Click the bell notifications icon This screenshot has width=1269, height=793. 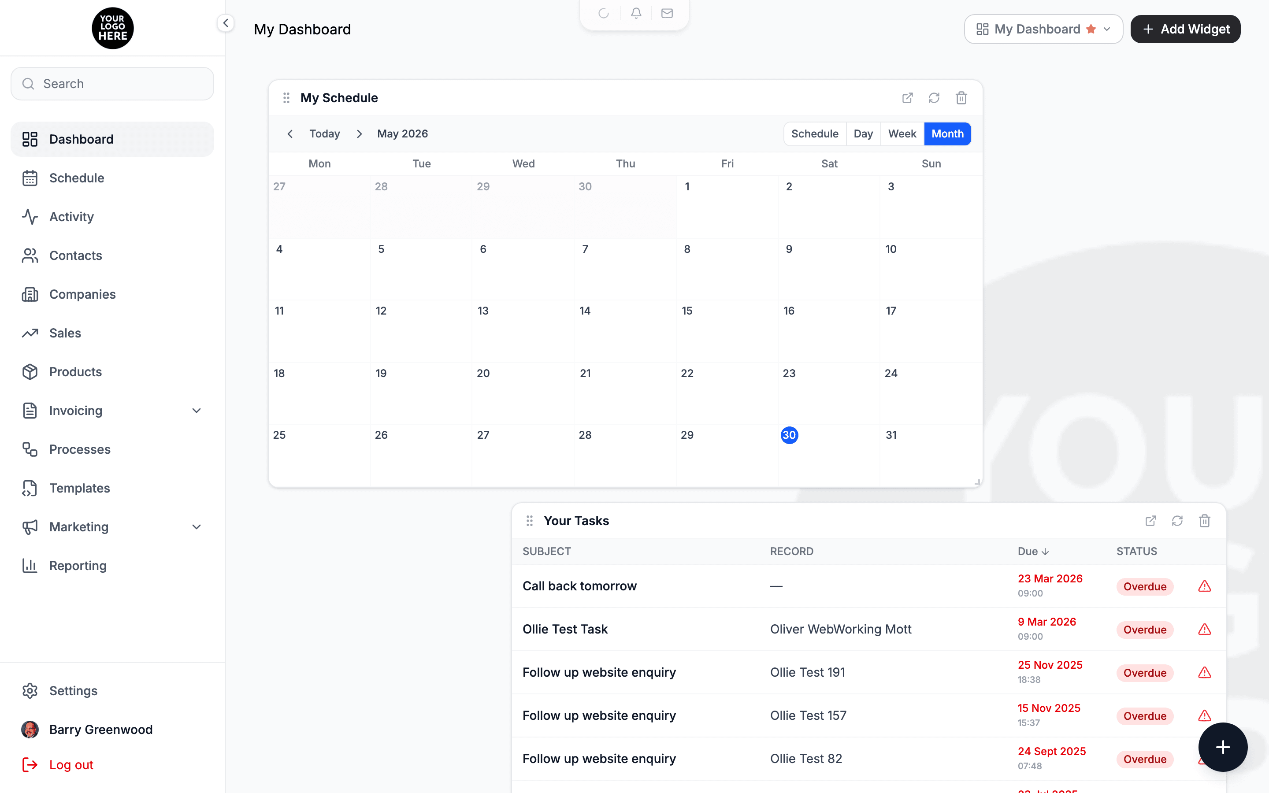click(636, 13)
